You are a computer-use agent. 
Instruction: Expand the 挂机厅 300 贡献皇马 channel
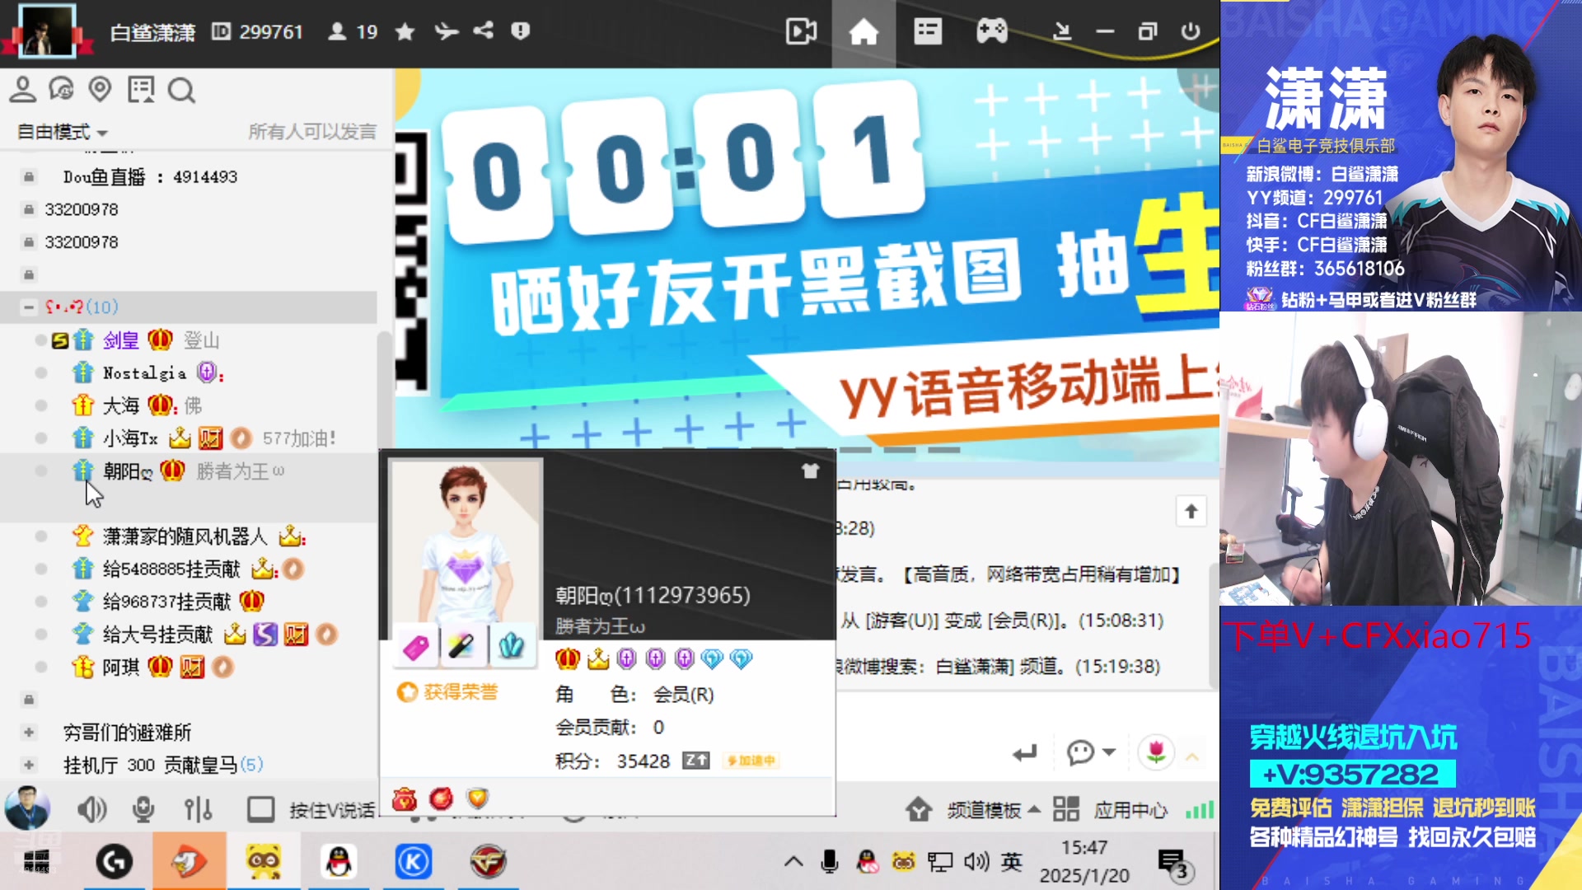pos(29,765)
